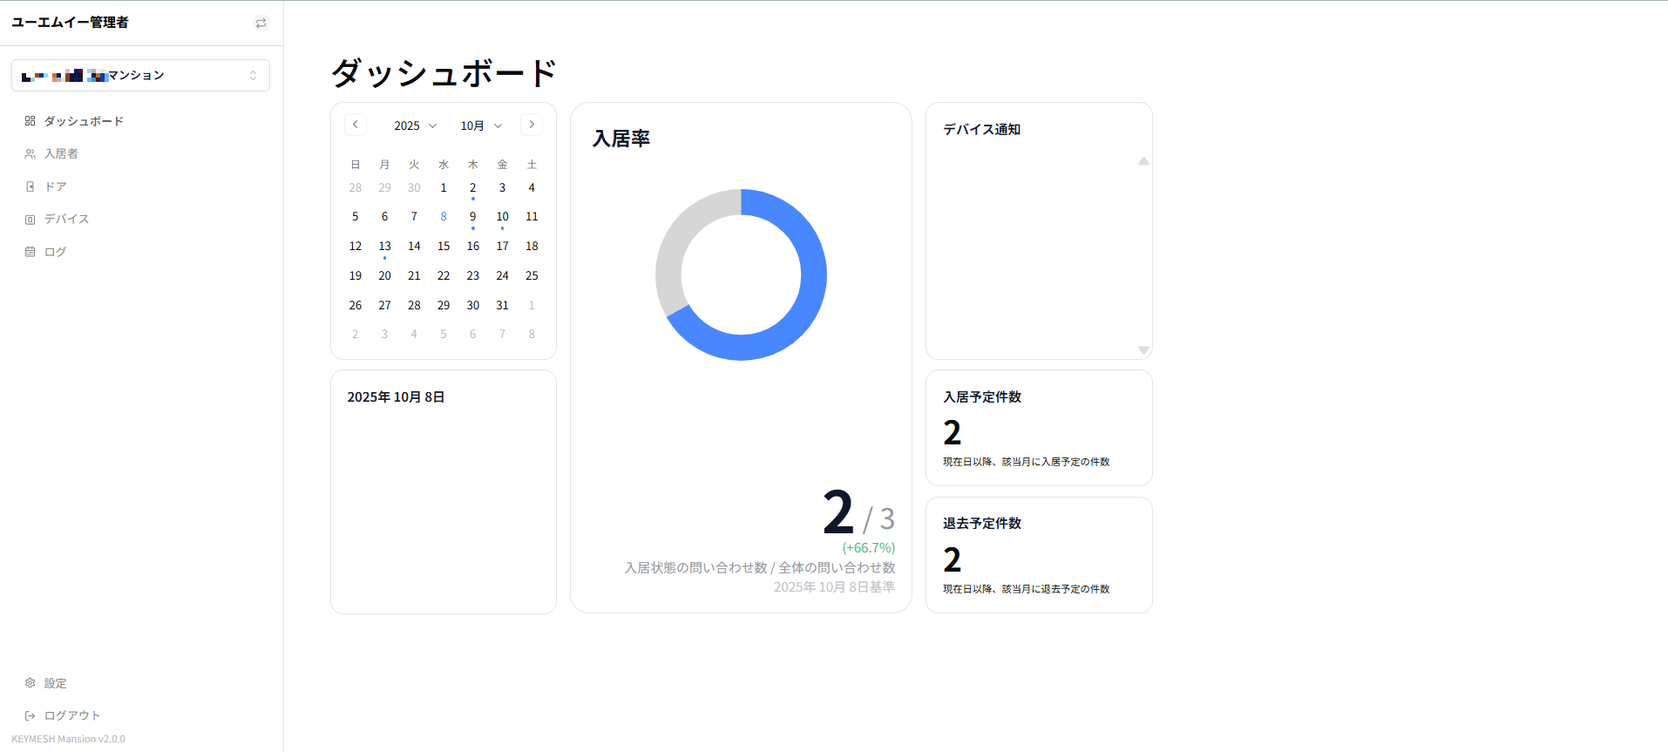Click the logout arrow icon
Viewport: 1668px width, 752px height.
point(30,715)
